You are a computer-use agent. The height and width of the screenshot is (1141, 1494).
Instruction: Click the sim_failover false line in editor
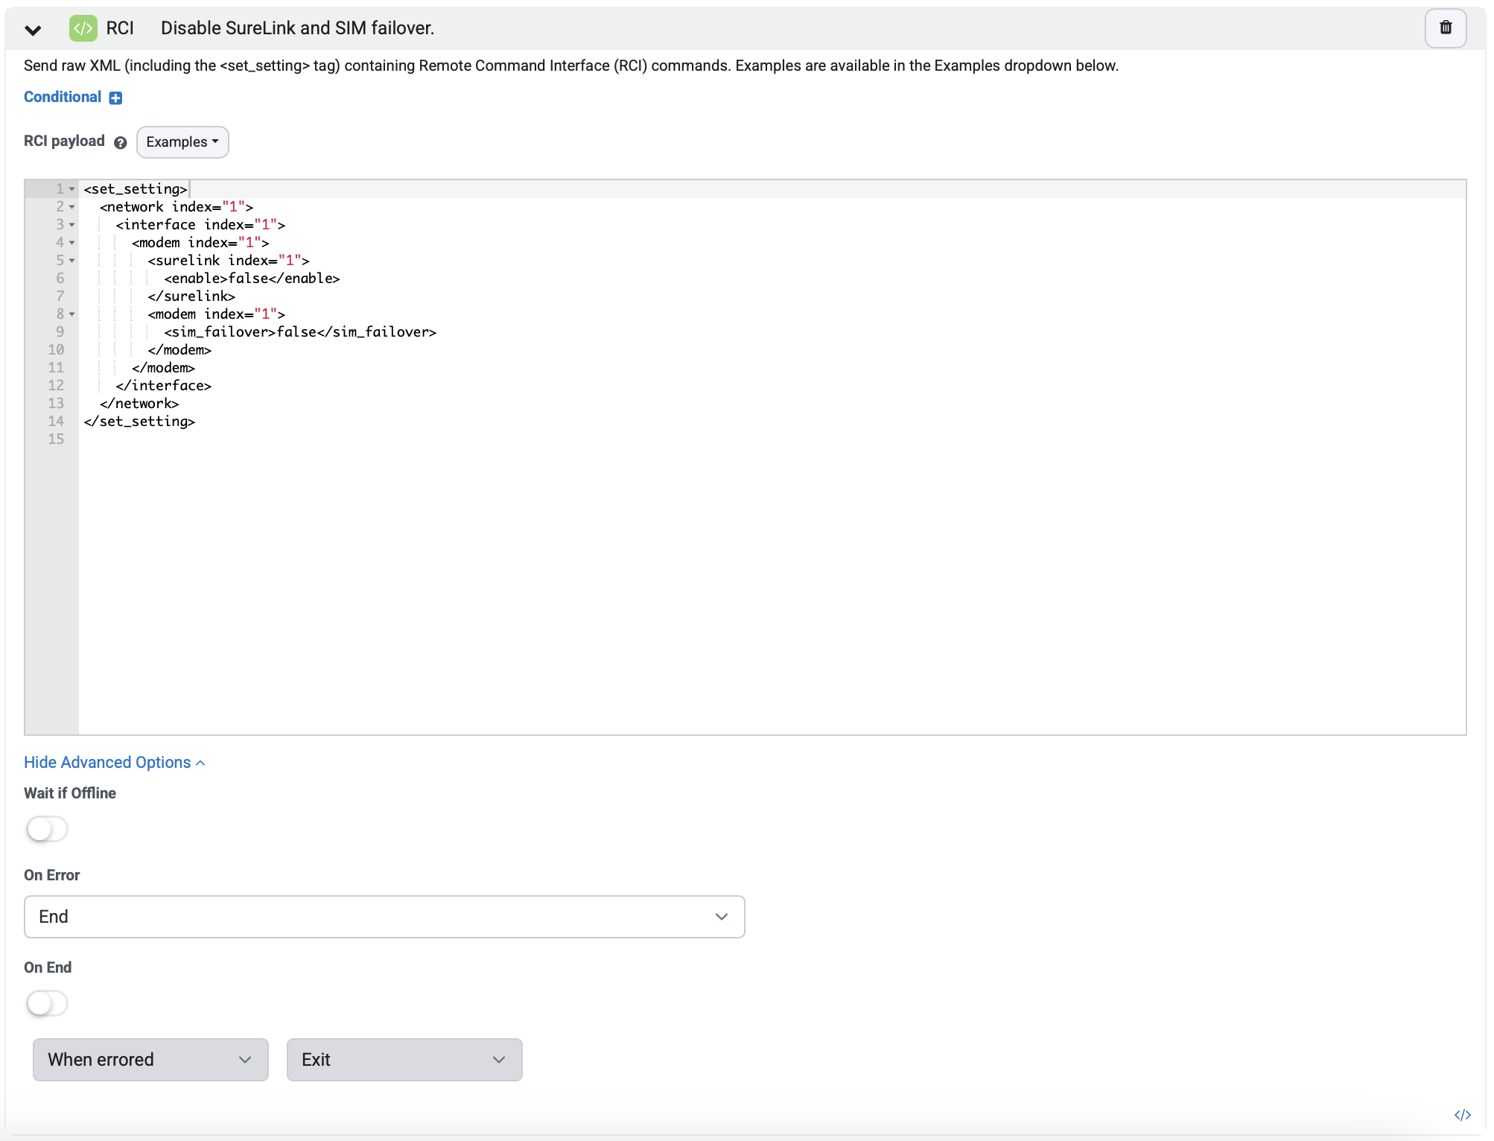point(300,332)
